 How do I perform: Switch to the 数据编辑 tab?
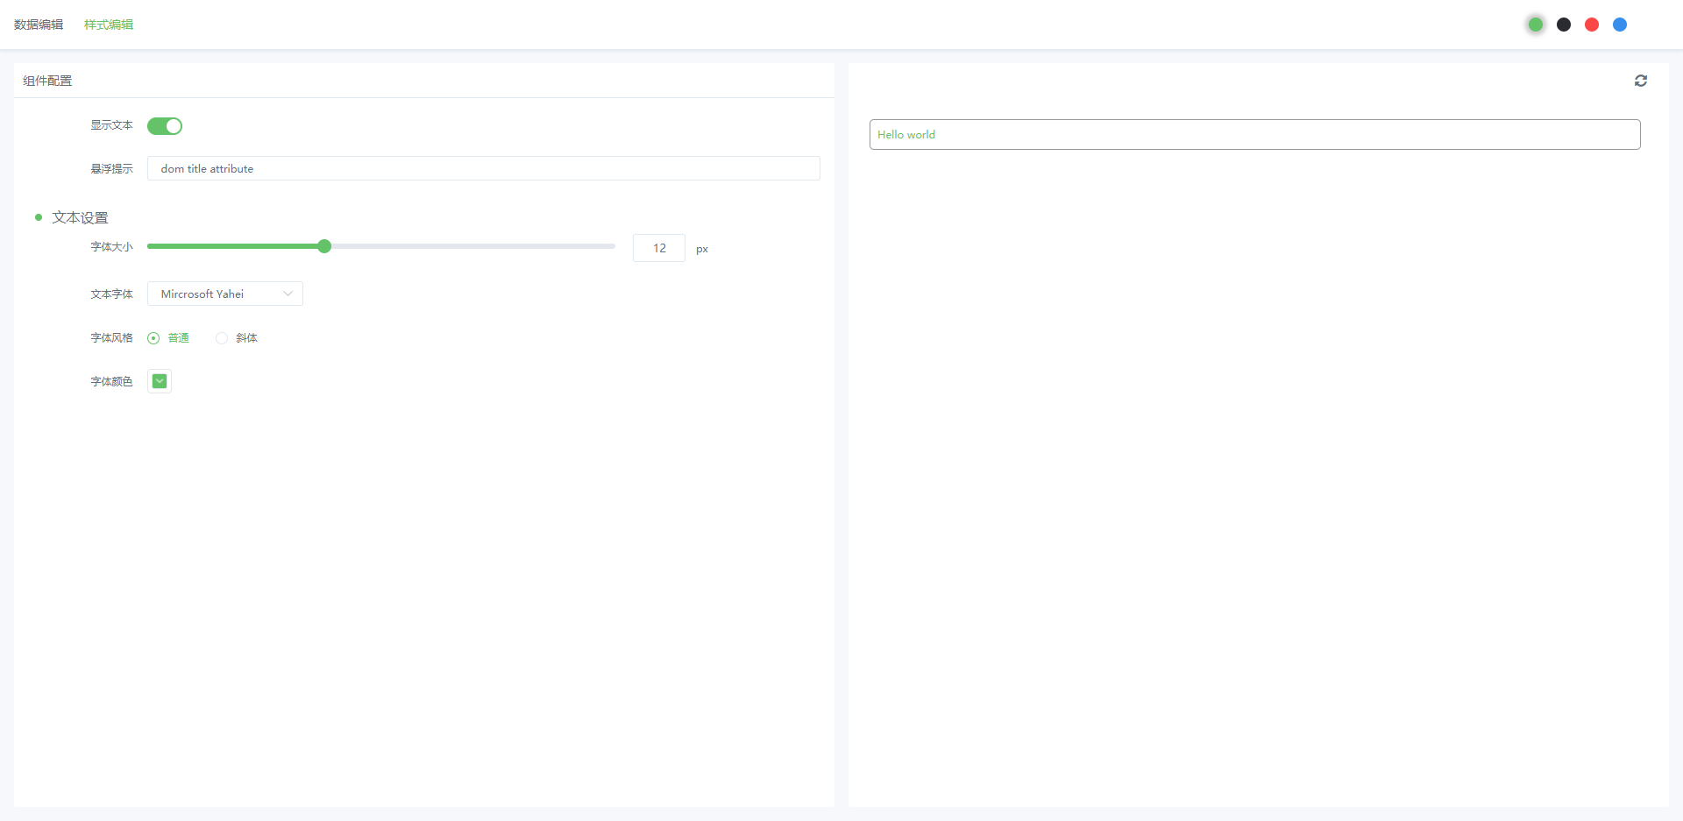point(39,25)
